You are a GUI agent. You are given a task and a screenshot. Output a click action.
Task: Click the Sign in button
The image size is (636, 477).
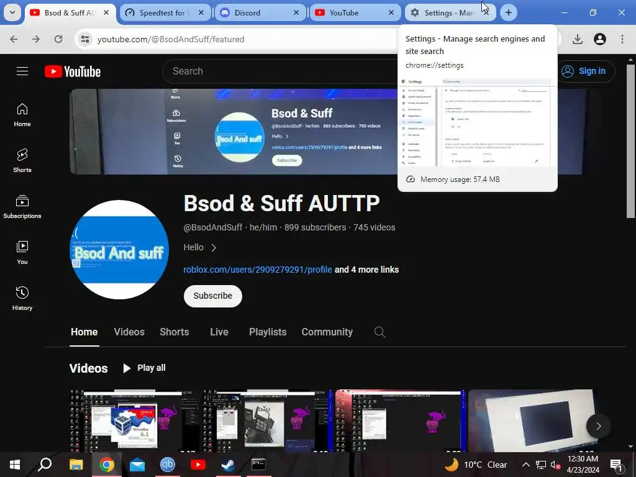[584, 71]
